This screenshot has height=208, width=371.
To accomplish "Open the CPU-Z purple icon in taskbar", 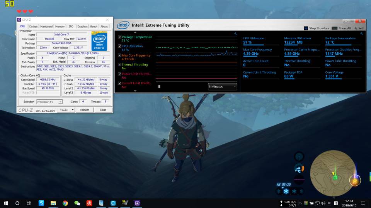I will [137, 203].
